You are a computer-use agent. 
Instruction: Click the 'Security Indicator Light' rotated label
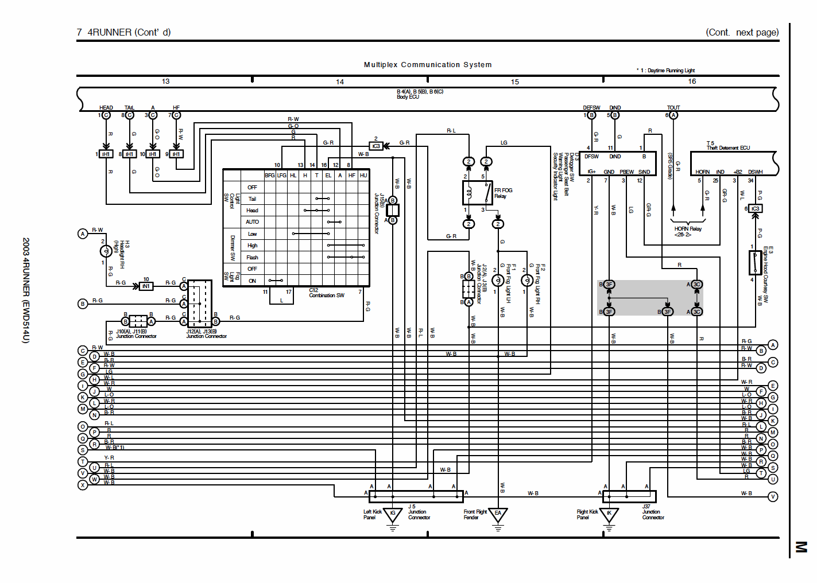(555, 176)
